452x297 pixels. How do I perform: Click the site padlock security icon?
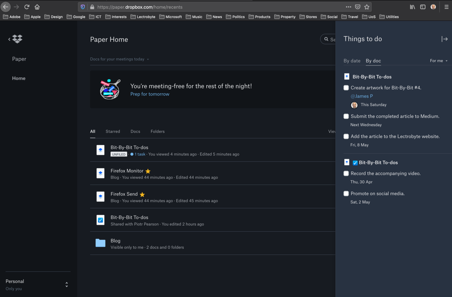[92, 7]
